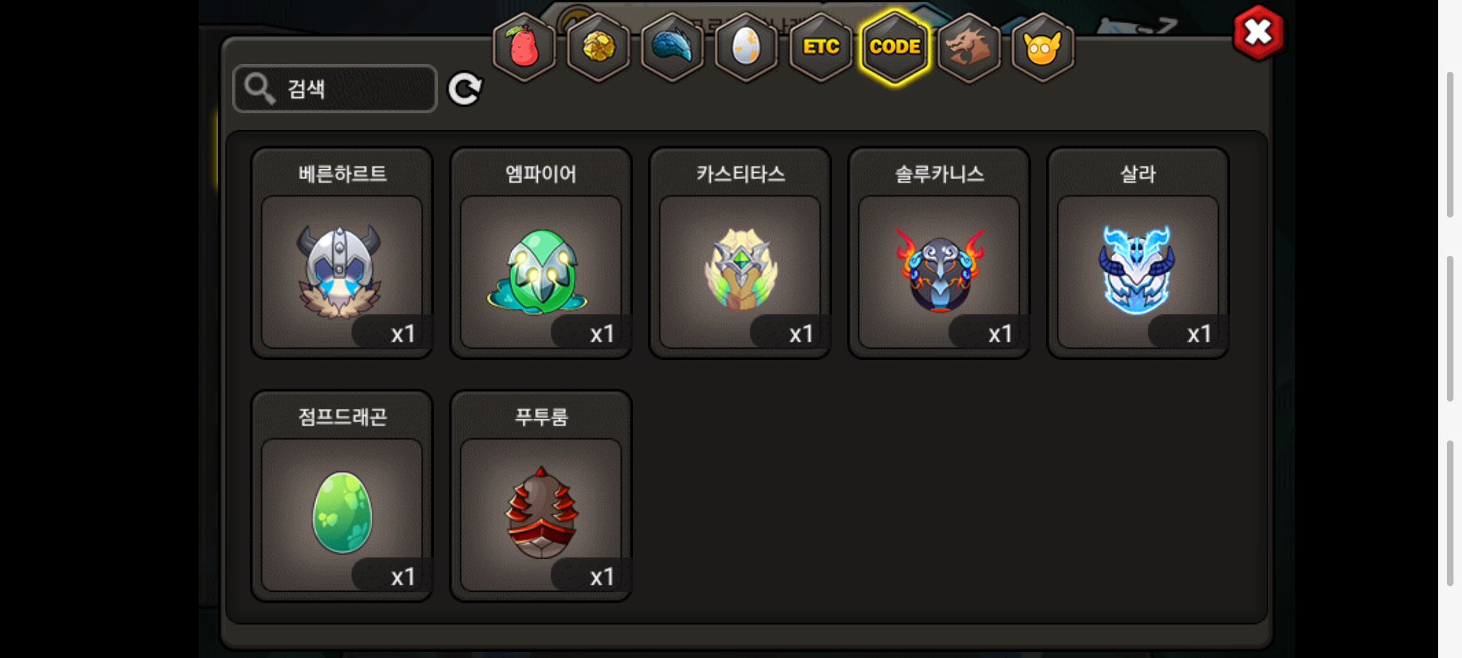Image resolution: width=1462 pixels, height=658 pixels.
Task: Select the CODE tab
Action: click(x=895, y=48)
